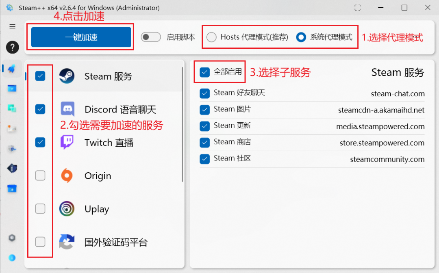Click the steam-chat.com domain text

click(398, 93)
